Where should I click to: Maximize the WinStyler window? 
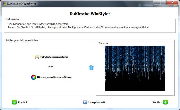[x=163, y=3]
